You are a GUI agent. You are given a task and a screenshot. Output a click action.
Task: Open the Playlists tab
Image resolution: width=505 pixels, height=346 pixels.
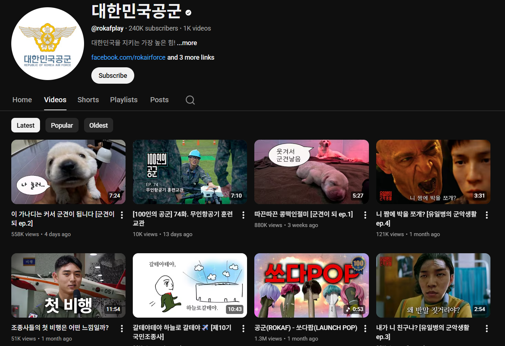tap(124, 100)
